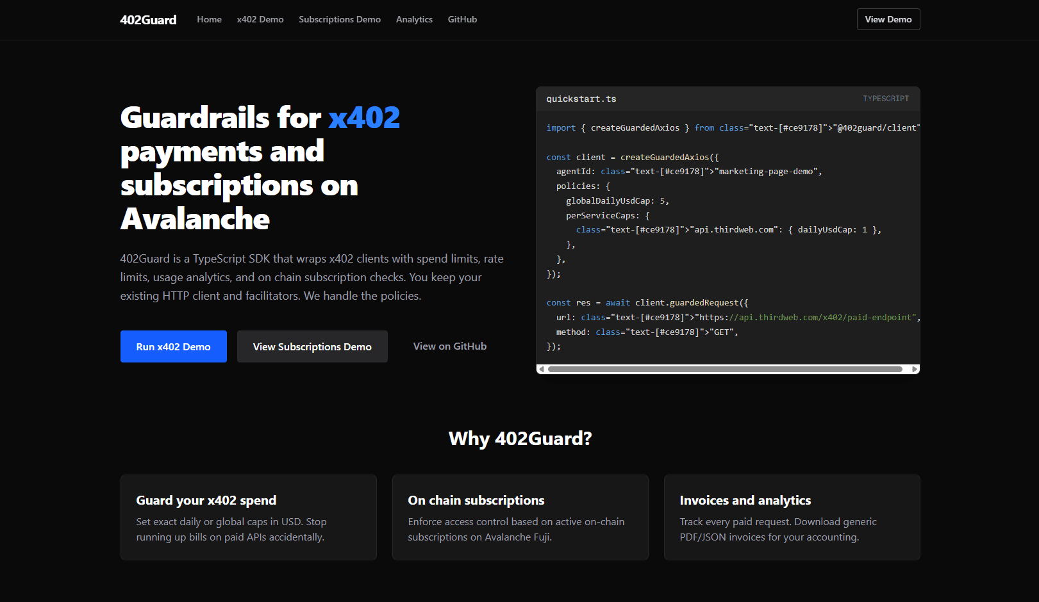This screenshot has height=602, width=1039.
Task: Click the 'perServiceCaps: {' code line
Action: (x=608, y=215)
